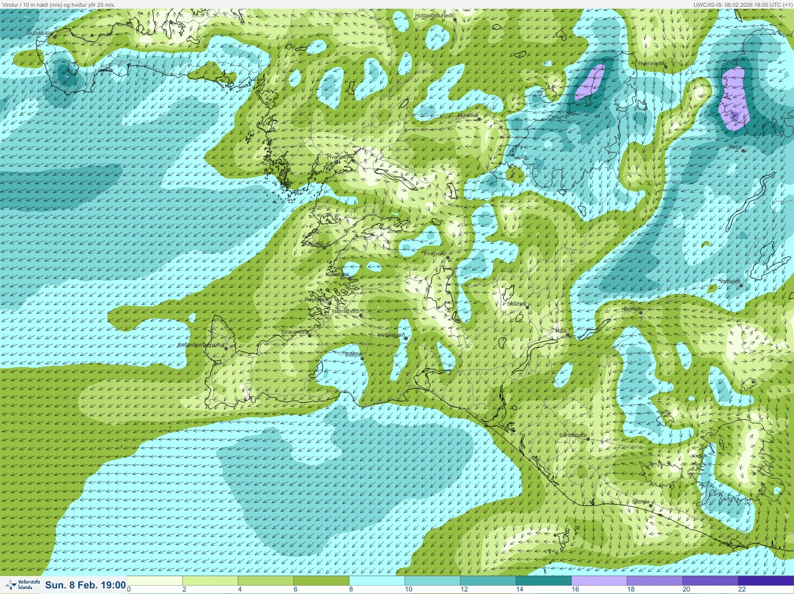
Task: Click the Straumsvík station label
Action: tap(295, 332)
